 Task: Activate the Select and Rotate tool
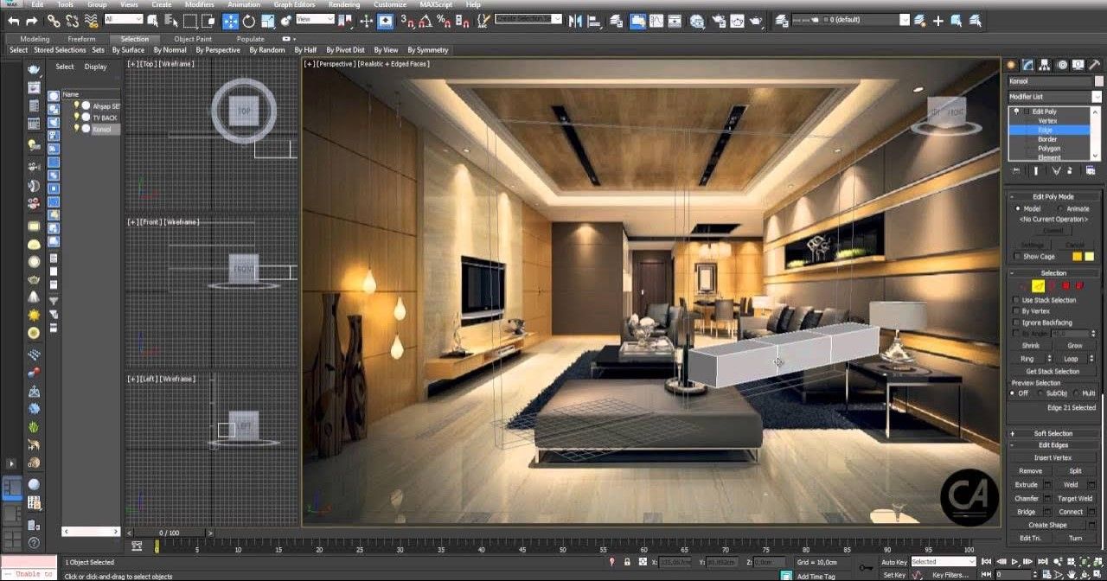249,20
